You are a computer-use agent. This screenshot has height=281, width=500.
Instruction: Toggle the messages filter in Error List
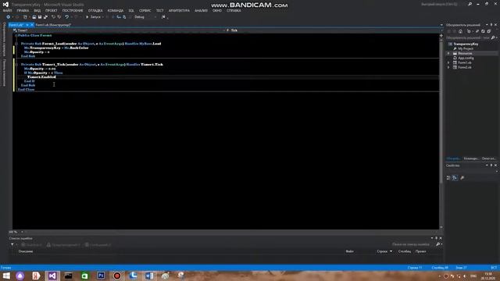tap(98, 244)
